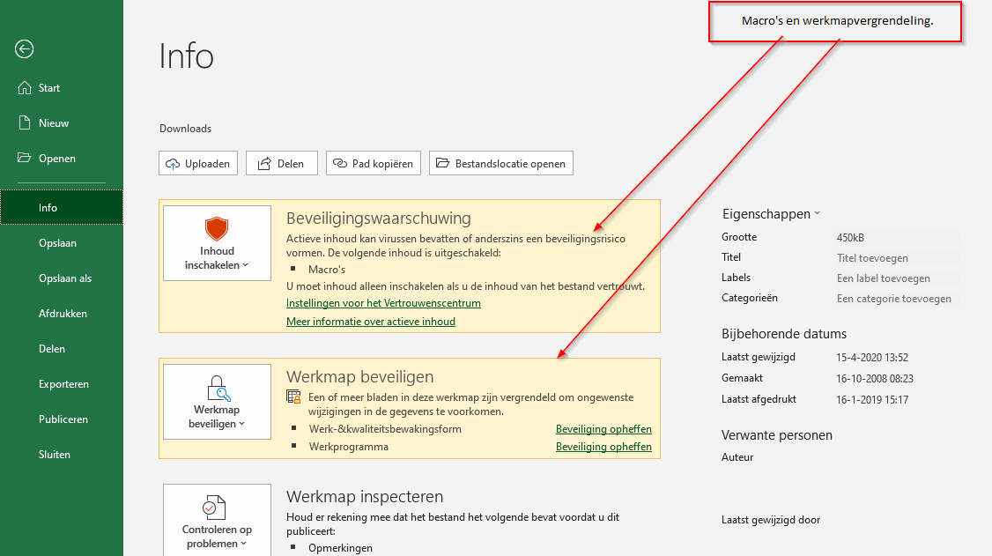Click the Werkprogramma sheet name
992x556 pixels.
349,447
